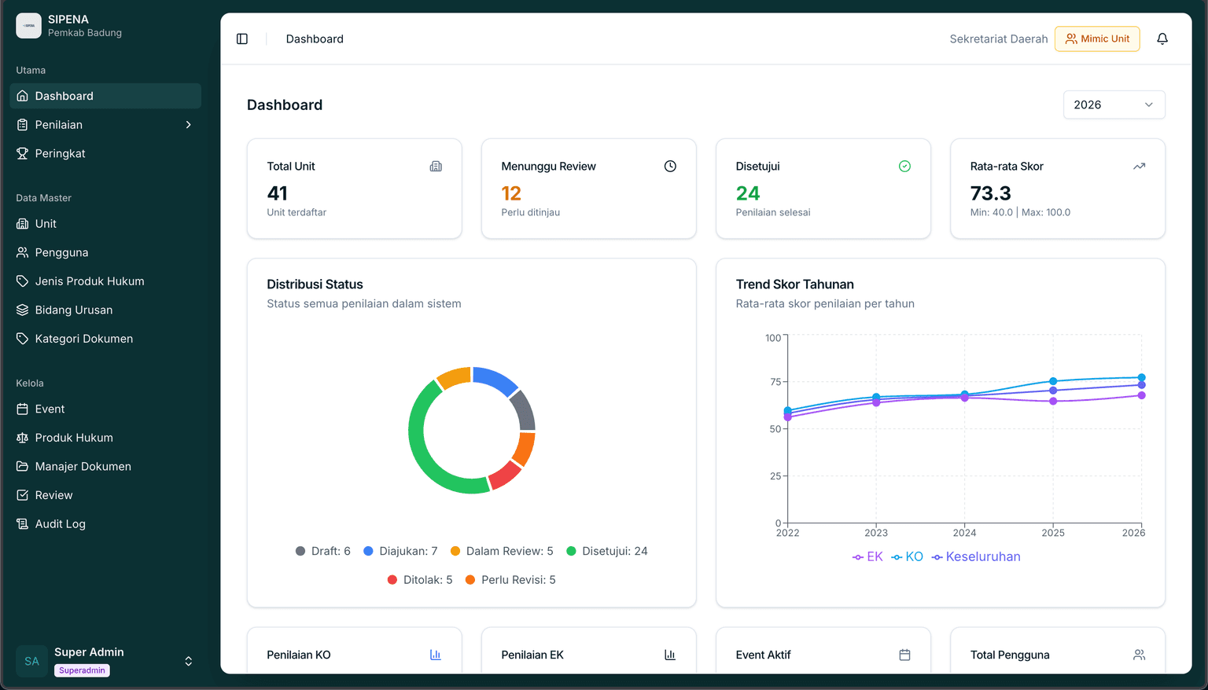
Task: Click the bar chart icon on Penilaian KO
Action: [436, 655]
